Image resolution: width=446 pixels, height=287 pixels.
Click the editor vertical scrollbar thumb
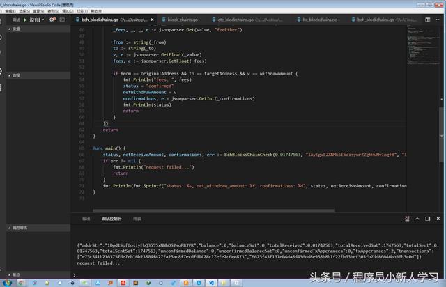[441, 135]
